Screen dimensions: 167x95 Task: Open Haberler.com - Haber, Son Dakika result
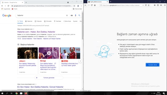pyautogui.click(x=36, y=32)
